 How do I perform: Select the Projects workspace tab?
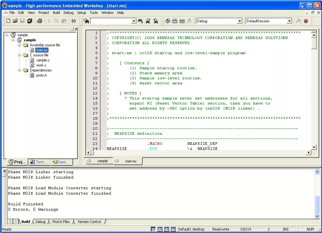tap(17, 162)
